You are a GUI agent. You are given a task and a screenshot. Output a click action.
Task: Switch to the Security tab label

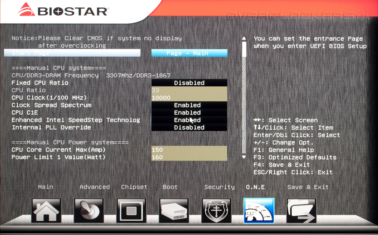coord(219,187)
